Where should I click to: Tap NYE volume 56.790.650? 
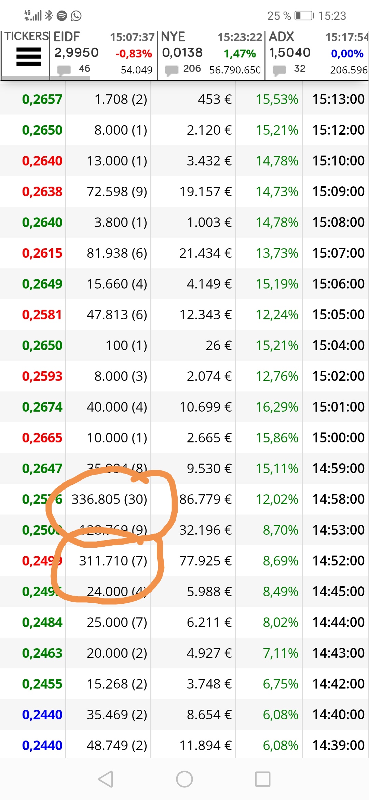coord(235,70)
